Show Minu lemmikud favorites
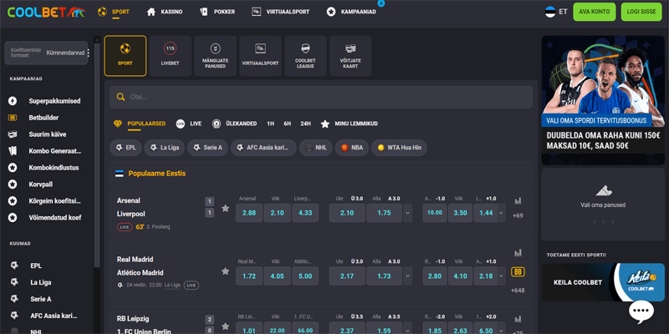 (349, 124)
